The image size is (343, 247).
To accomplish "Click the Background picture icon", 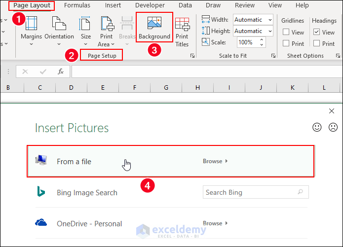I will tap(154, 24).
